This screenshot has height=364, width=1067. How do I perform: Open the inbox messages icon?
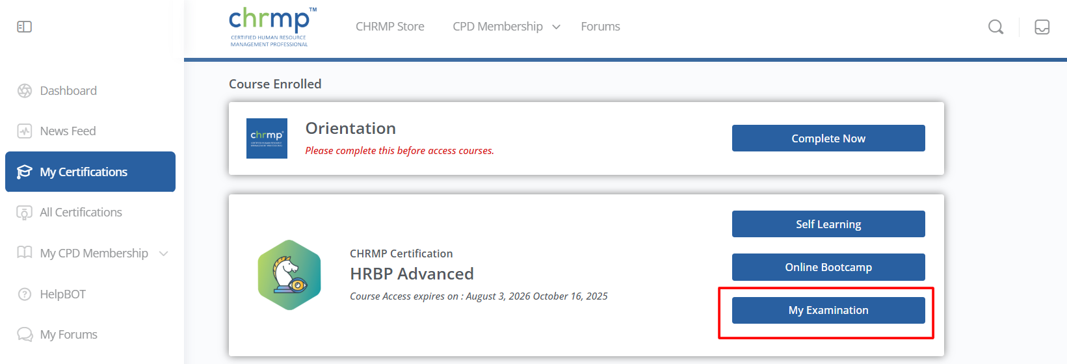[1042, 27]
